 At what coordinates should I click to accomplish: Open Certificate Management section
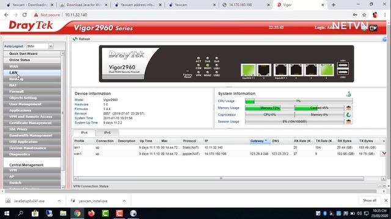tap(32, 123)
